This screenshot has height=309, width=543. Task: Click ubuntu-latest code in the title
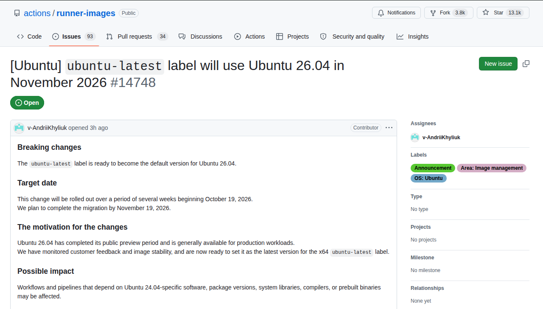115,66
